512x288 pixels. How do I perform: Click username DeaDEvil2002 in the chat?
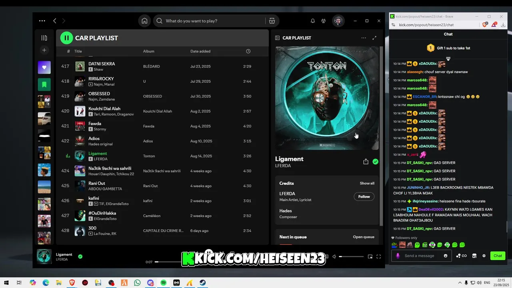tap(431, 210)
